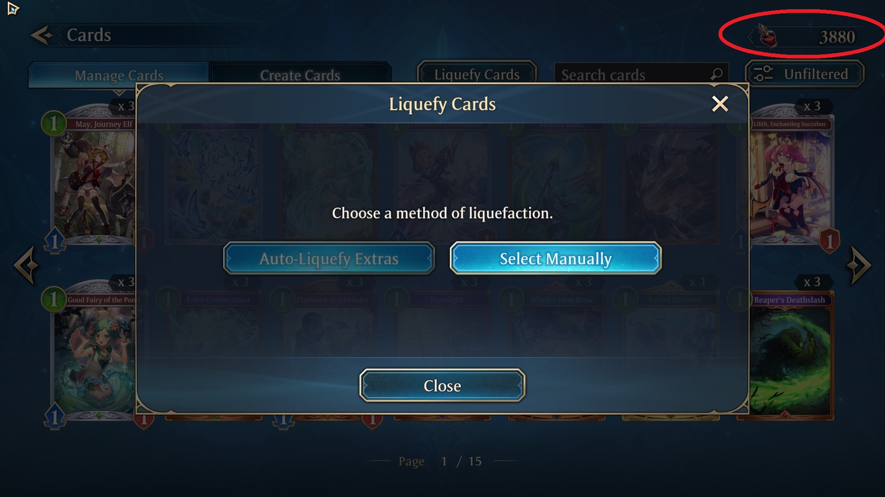
Task: Click the Close button in dialog
Action: point(442,386)
